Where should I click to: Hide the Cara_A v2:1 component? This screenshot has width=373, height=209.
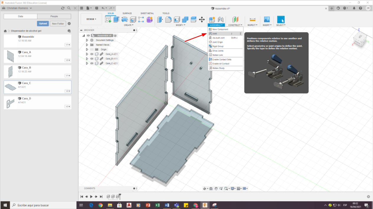[92, 54]
